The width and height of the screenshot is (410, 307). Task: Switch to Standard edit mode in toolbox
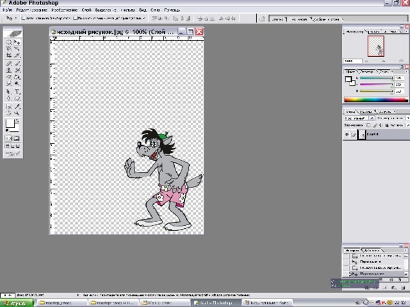[x=8, y=138]
